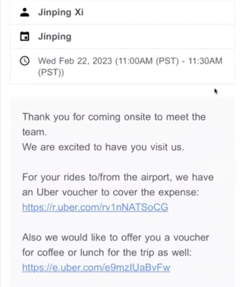
Task: Click the clock icon beside the meeting time
Action: tap(25, 61)
